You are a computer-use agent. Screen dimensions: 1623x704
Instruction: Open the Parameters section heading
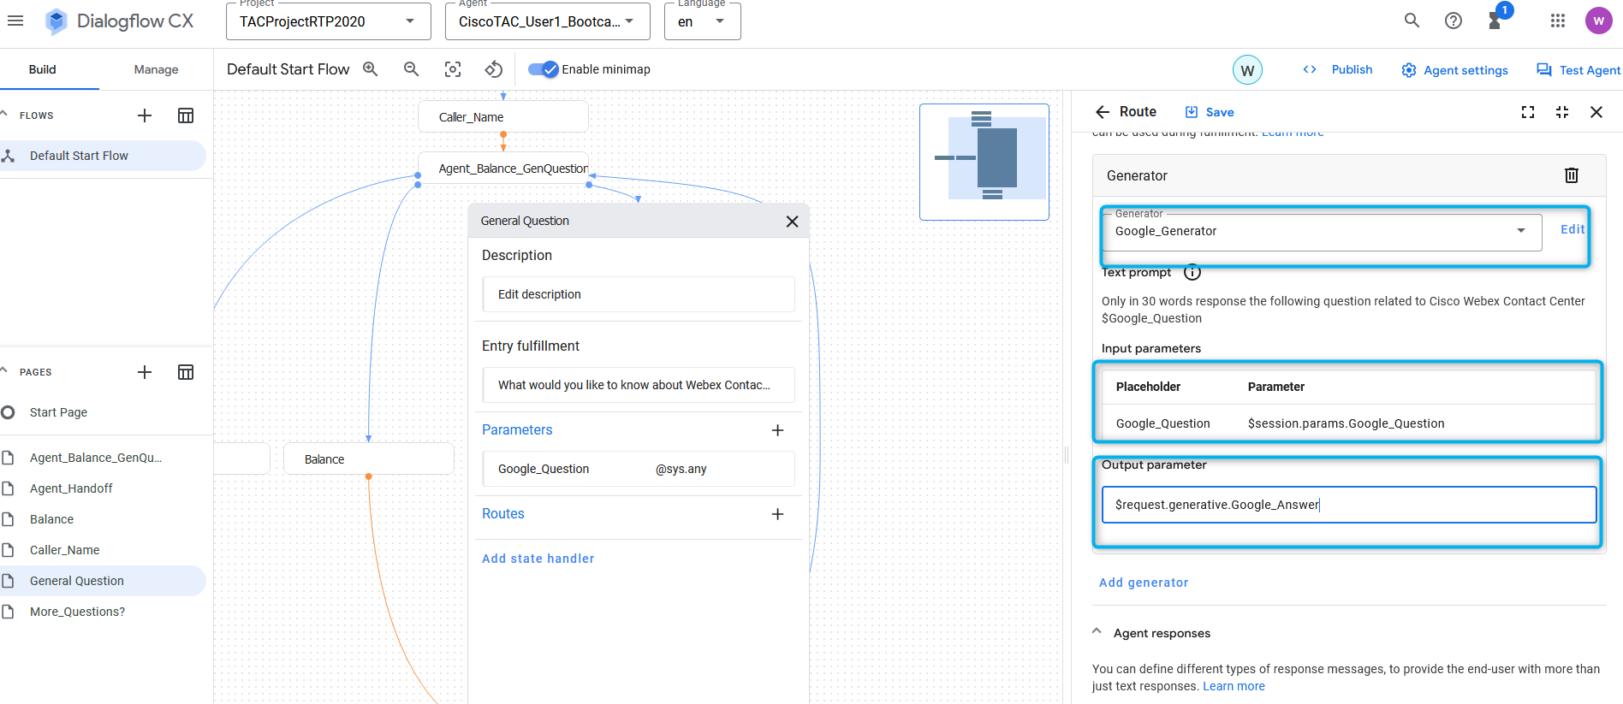pos(517,430)
